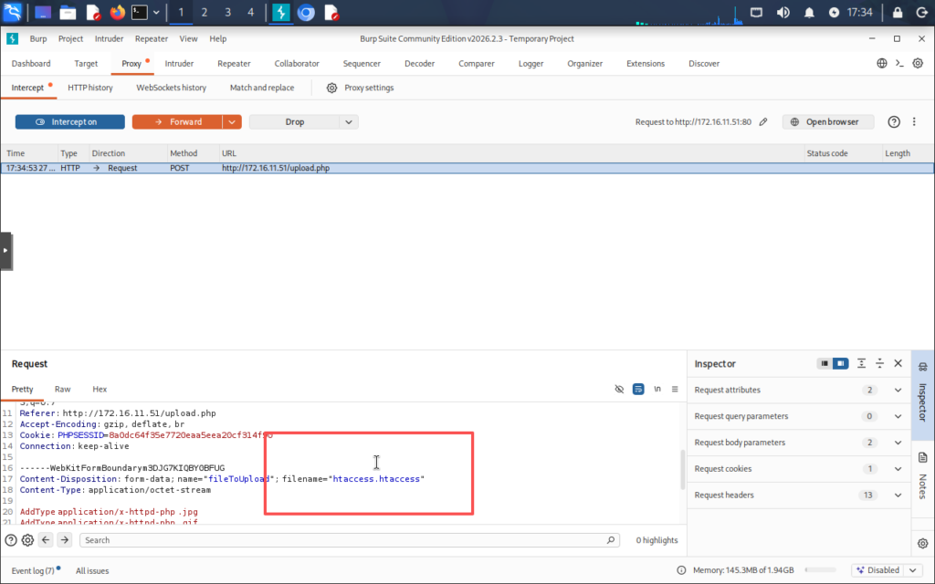Expand Request body parameters section
Viewport: 935px width, 584px height.
click(x=898, y=443)
